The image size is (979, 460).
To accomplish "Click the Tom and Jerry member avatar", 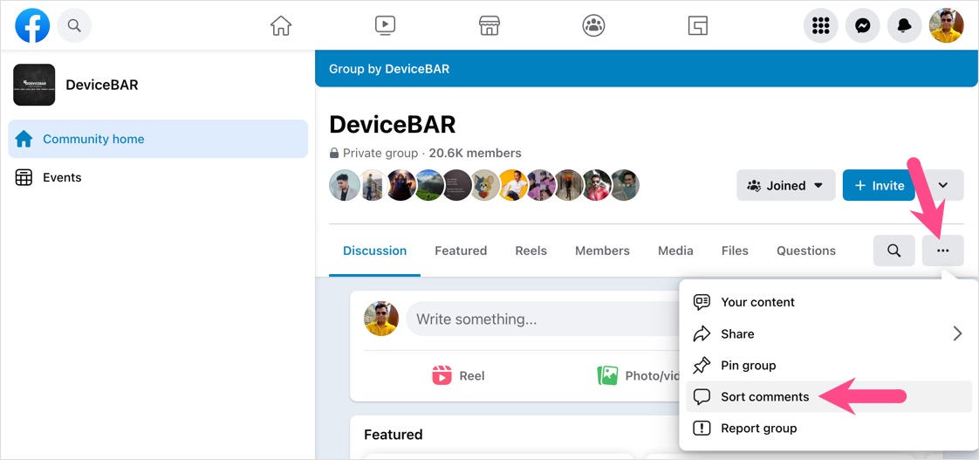I will point(485,185).
